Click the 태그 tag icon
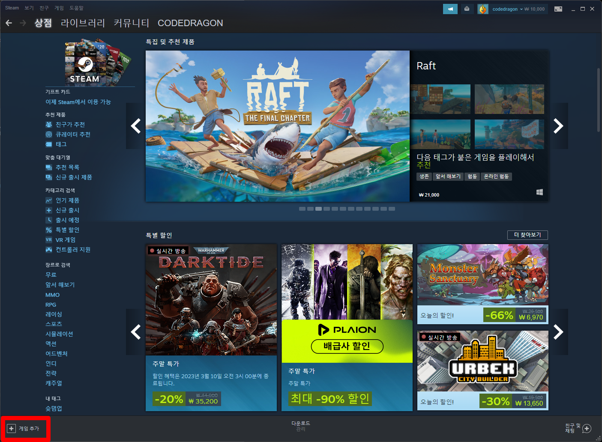Viewport: 602px width, 442px height. point(49,144)
